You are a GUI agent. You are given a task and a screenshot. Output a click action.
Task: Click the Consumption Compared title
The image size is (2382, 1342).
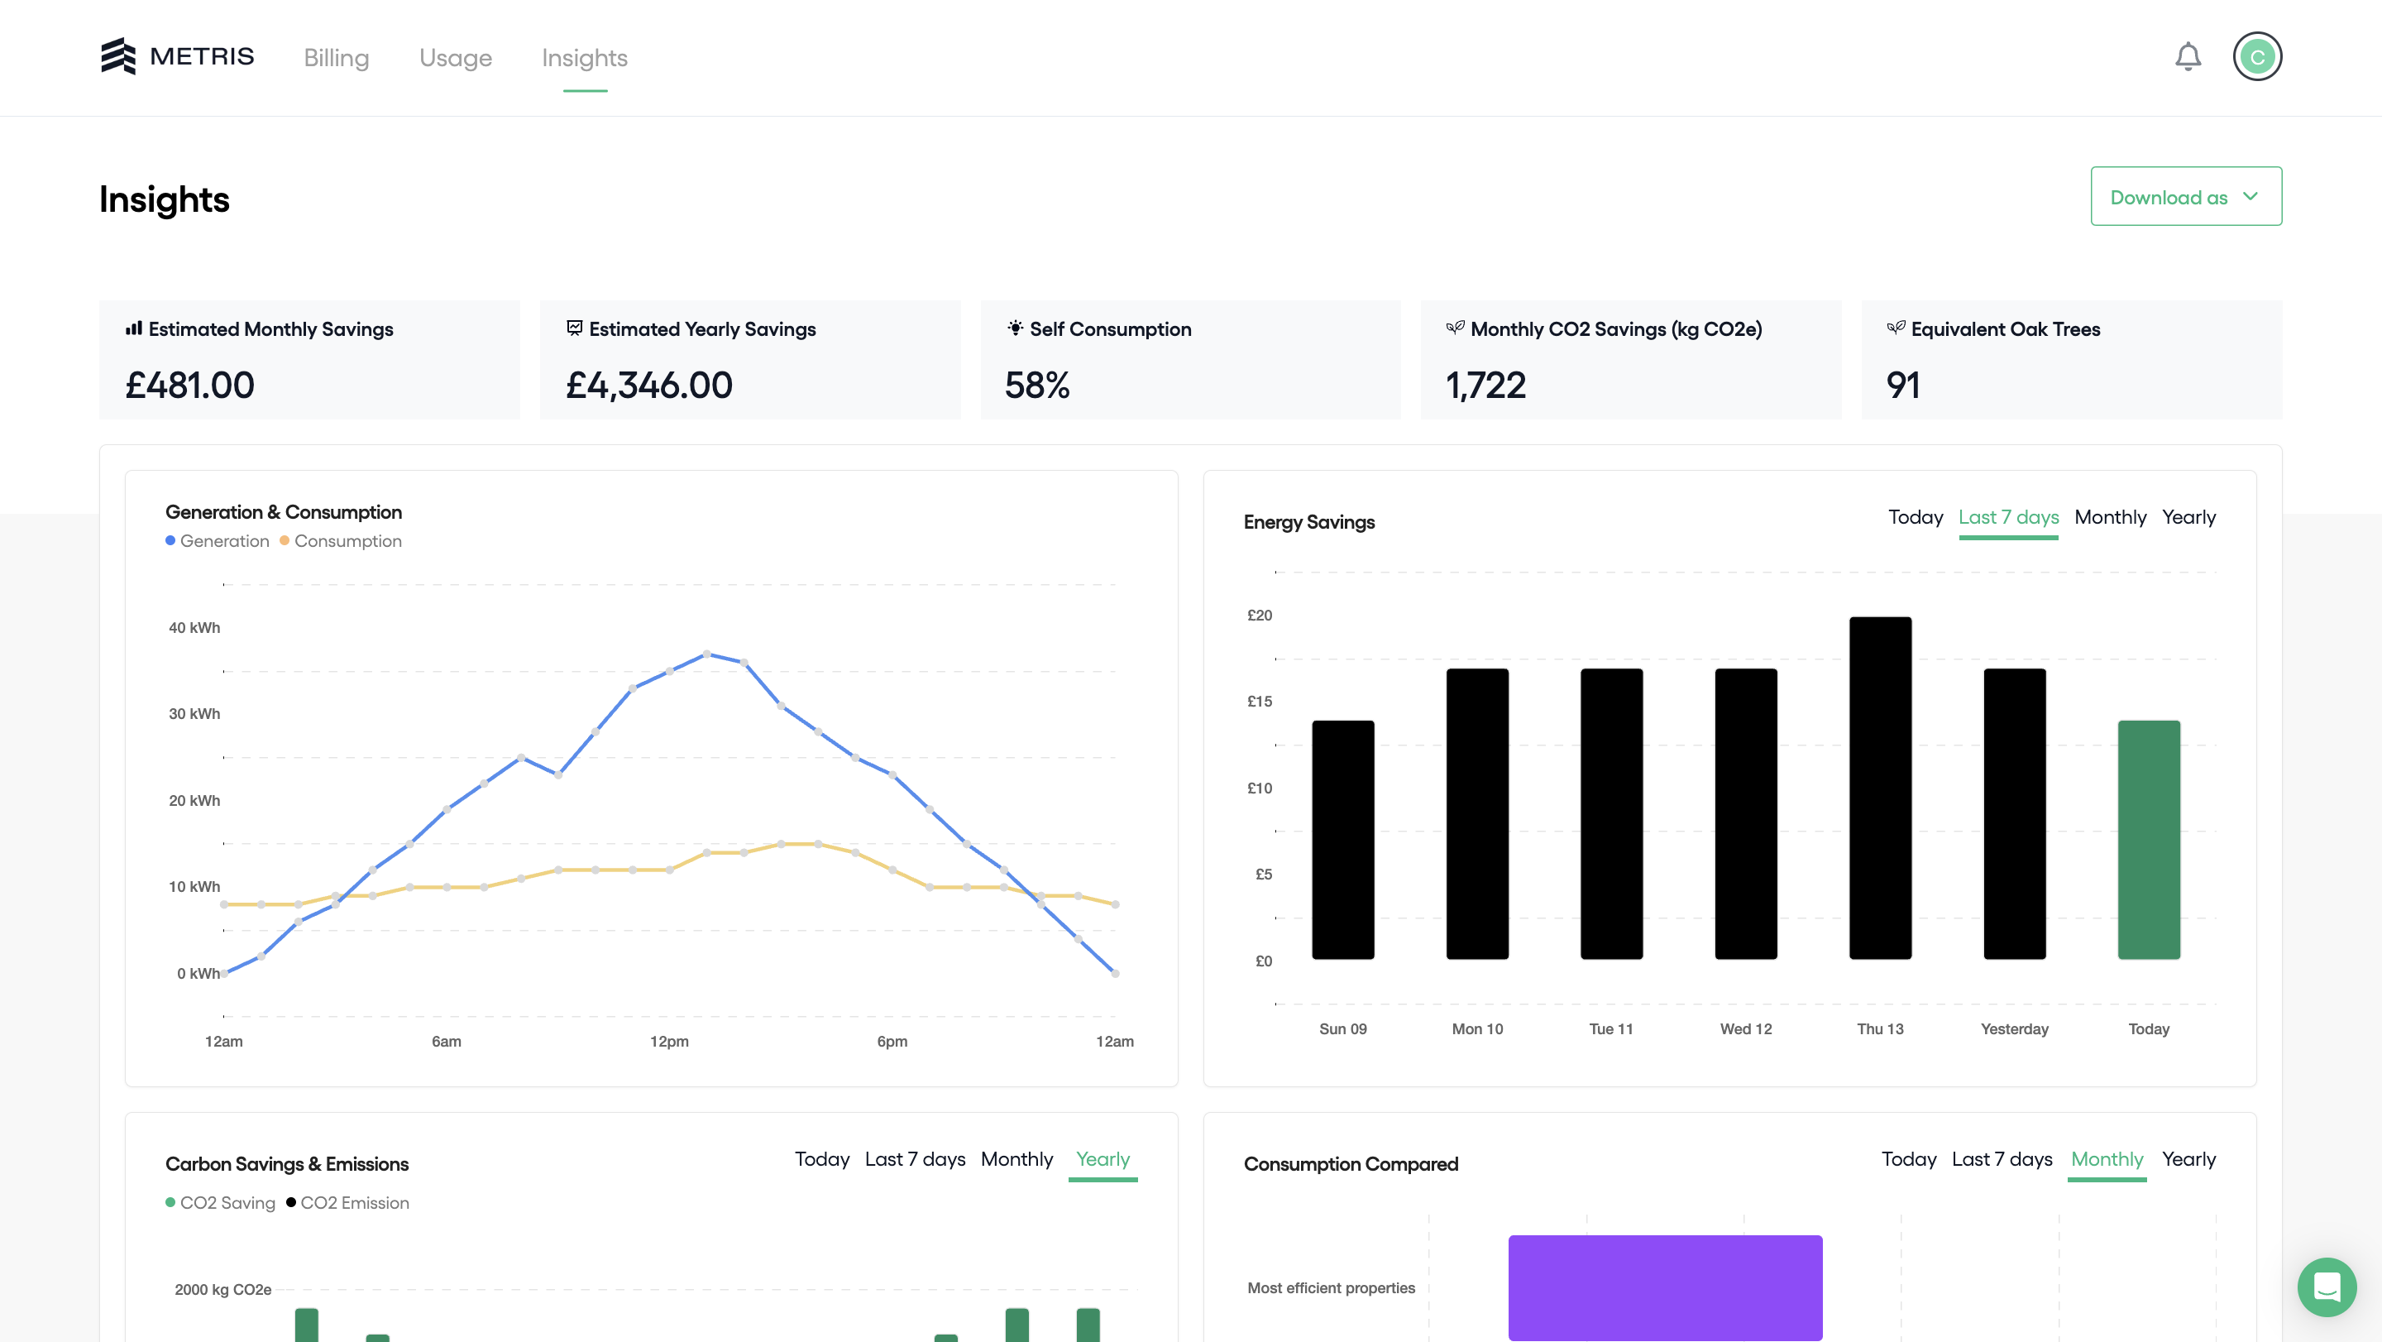click(x=1350, y=1163)
